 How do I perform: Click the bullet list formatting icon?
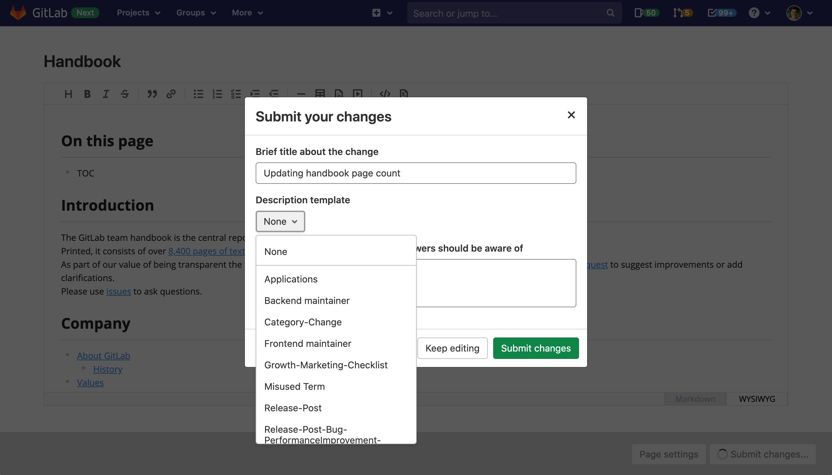198,93
